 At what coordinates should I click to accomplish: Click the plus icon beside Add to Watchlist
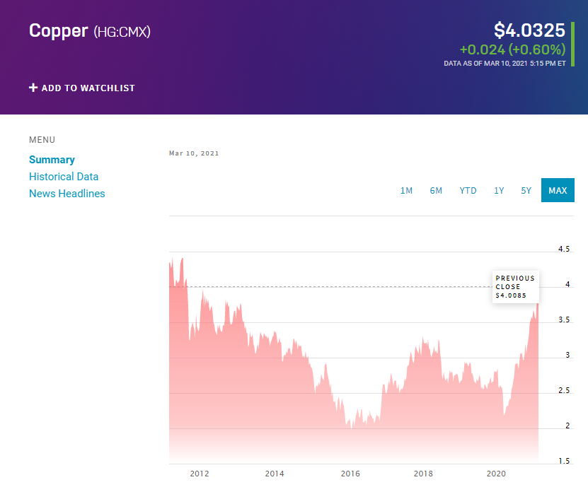tap(33, 88)
